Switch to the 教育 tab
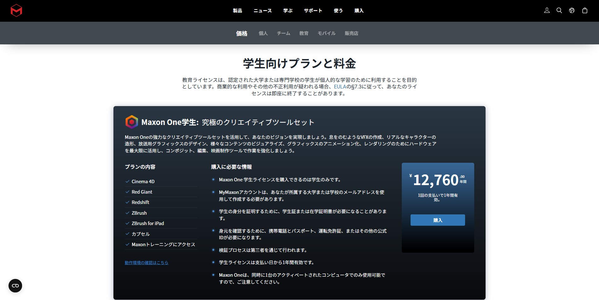 pyautogui.click(x=304, y=33)
